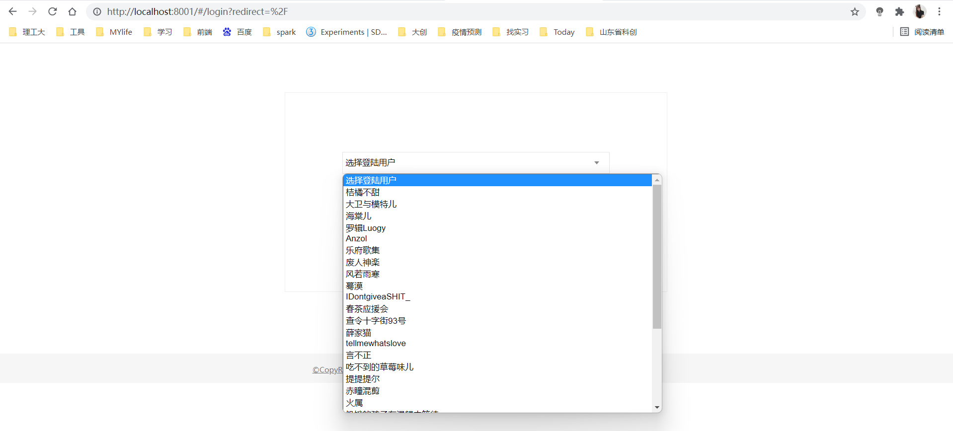This screenshot has width=953, height=431.
Task: Click the dropdown list's scroll-down arrow
Action: click(657, 407)
